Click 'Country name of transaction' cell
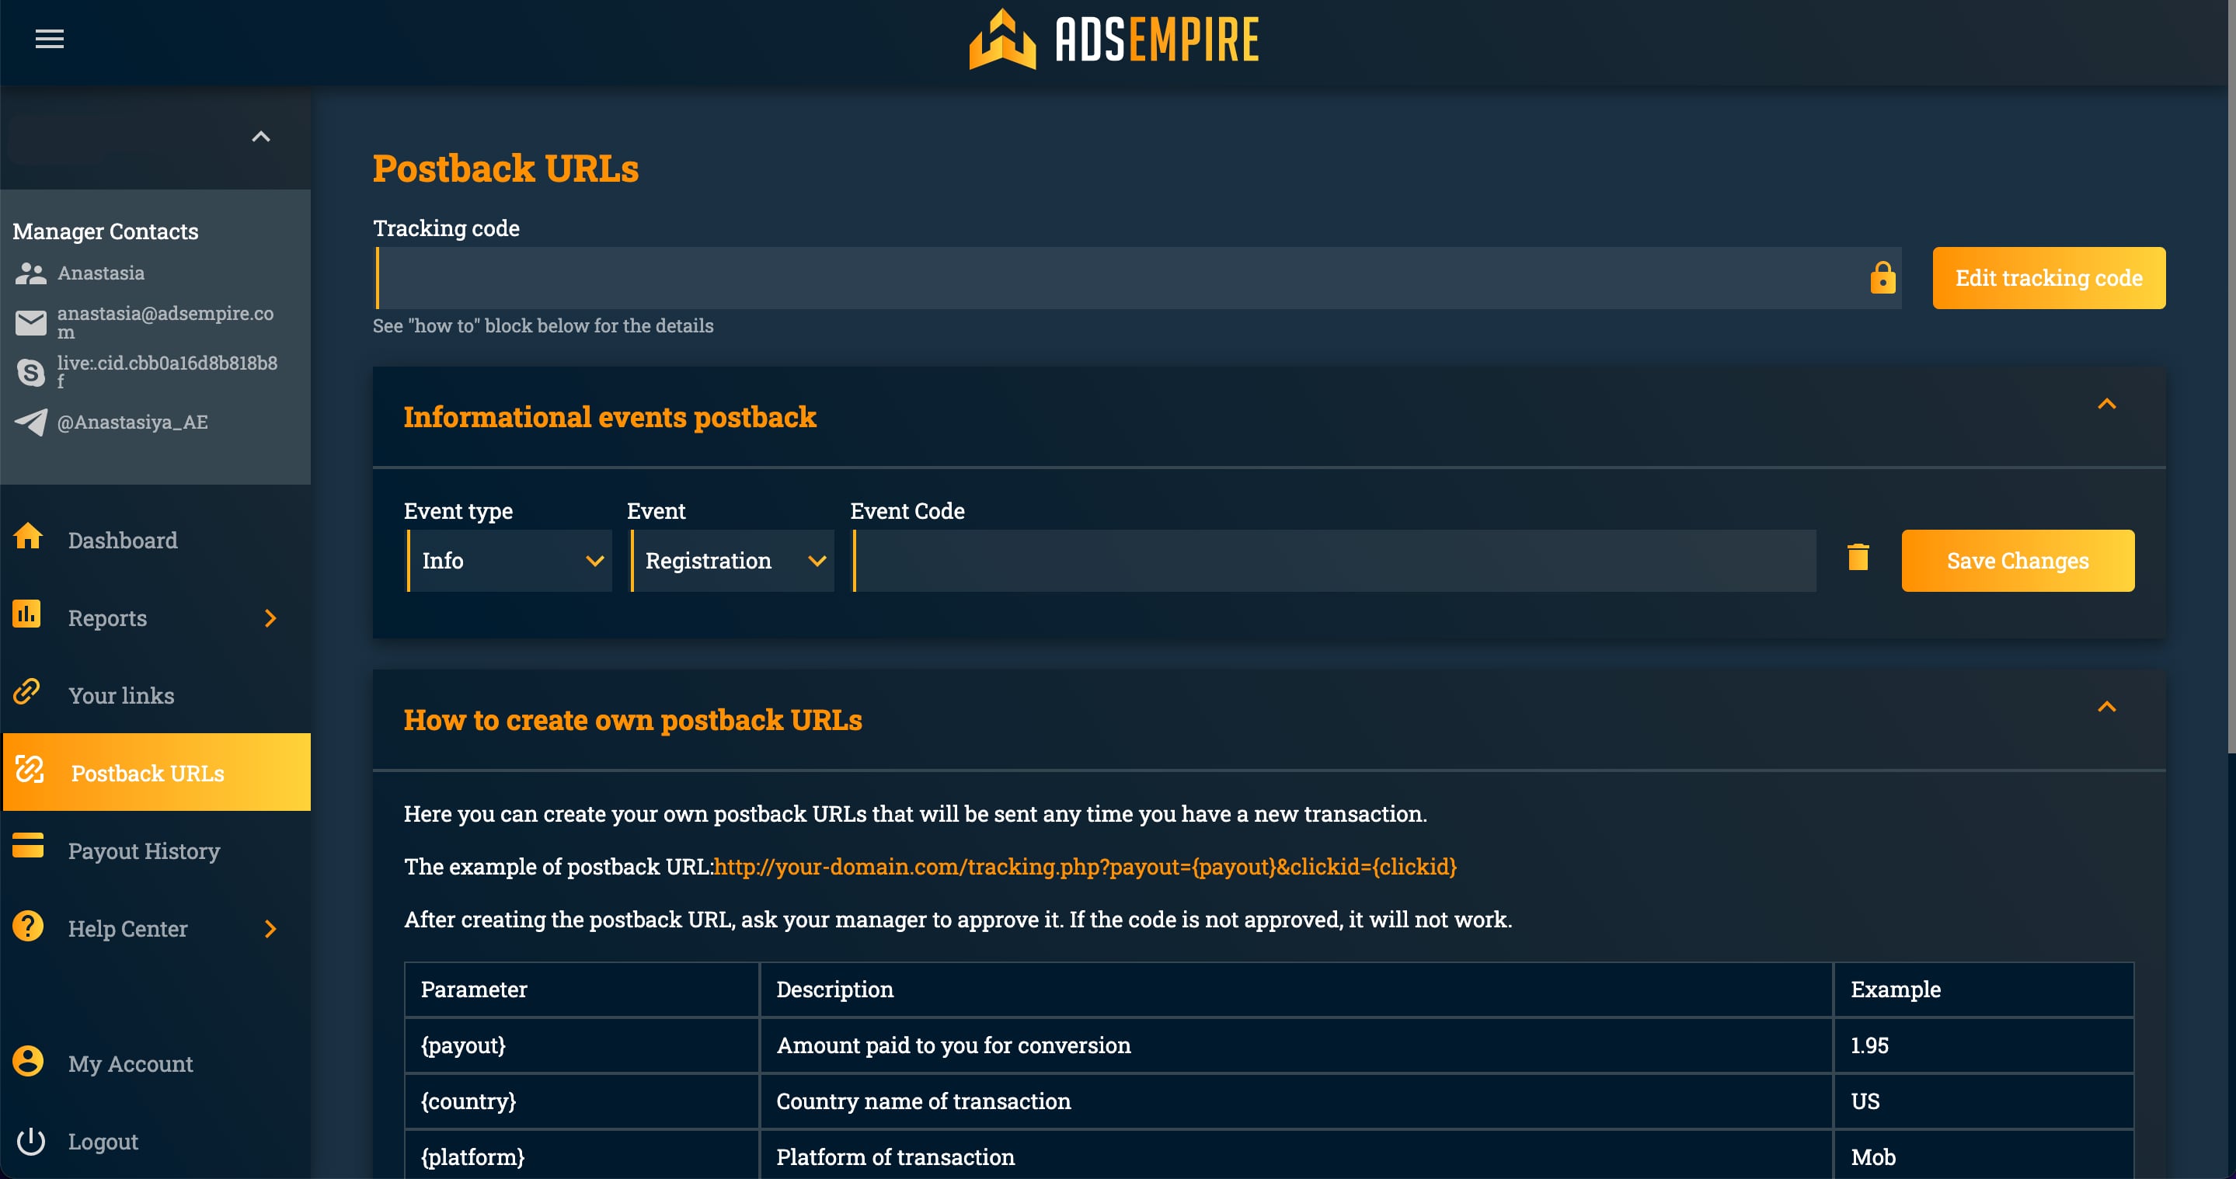The width and height of the screenshot is (2236, 1179). [1296, 1101]
